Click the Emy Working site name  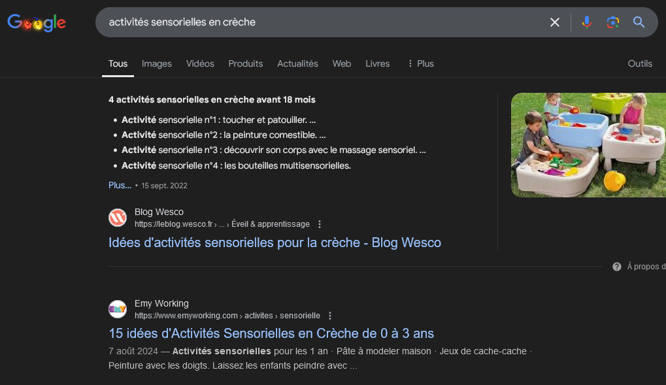[162, 303]
